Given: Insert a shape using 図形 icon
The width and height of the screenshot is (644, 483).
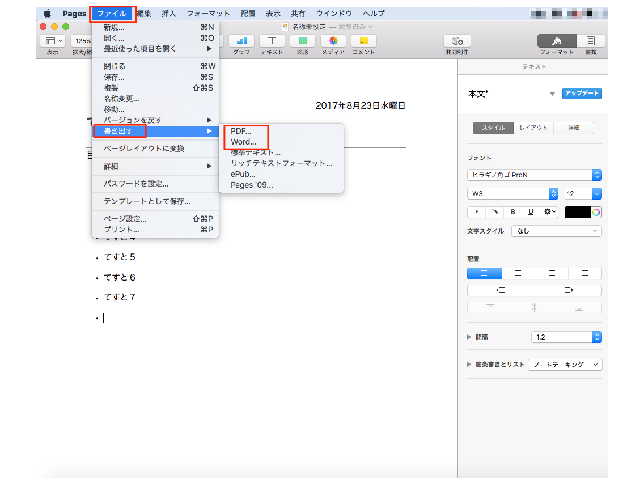Looking at the screenshot, I should point(303,41).
